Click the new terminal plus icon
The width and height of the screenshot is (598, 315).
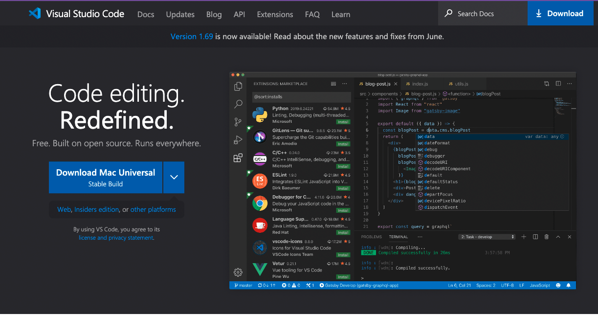(x=524, y=237)
